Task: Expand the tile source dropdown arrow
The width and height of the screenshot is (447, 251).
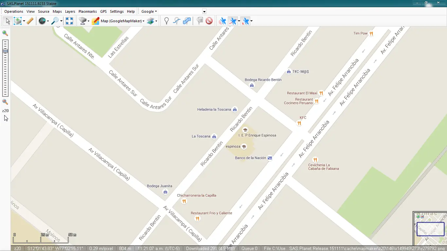Action: [x=88, y=21]
